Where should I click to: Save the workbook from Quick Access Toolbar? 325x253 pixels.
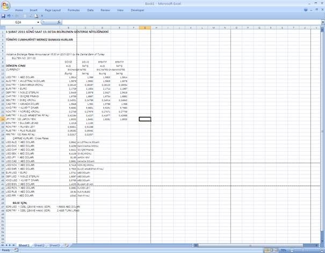3,16
